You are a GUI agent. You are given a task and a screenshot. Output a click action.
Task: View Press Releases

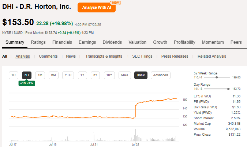[175, 56]
